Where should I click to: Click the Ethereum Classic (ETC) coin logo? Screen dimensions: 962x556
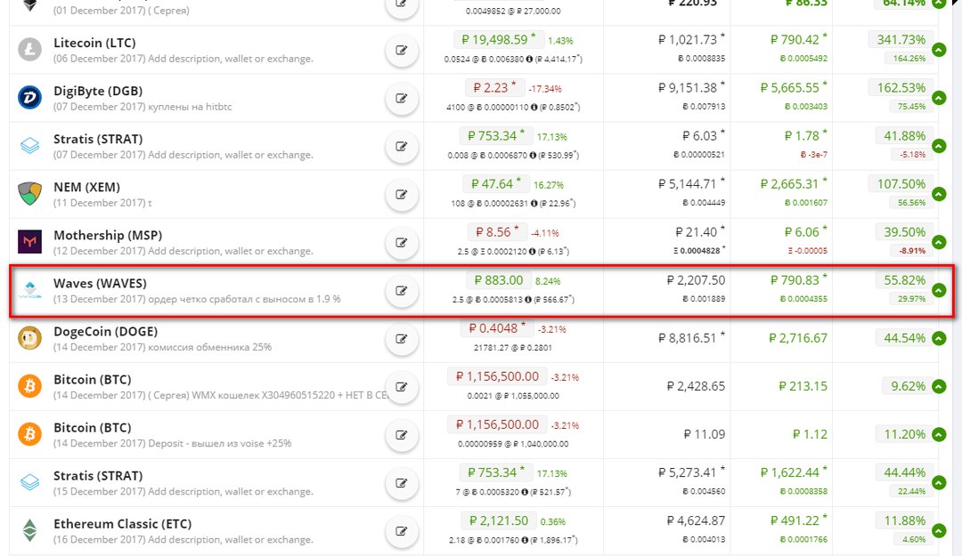click(29, 530)
